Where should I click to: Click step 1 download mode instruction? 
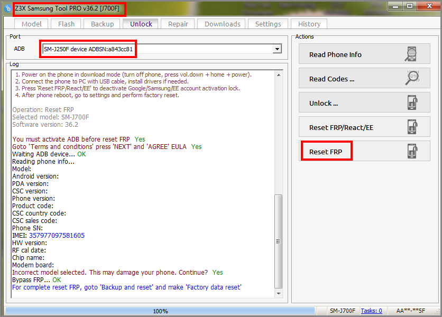pos(133,74)
